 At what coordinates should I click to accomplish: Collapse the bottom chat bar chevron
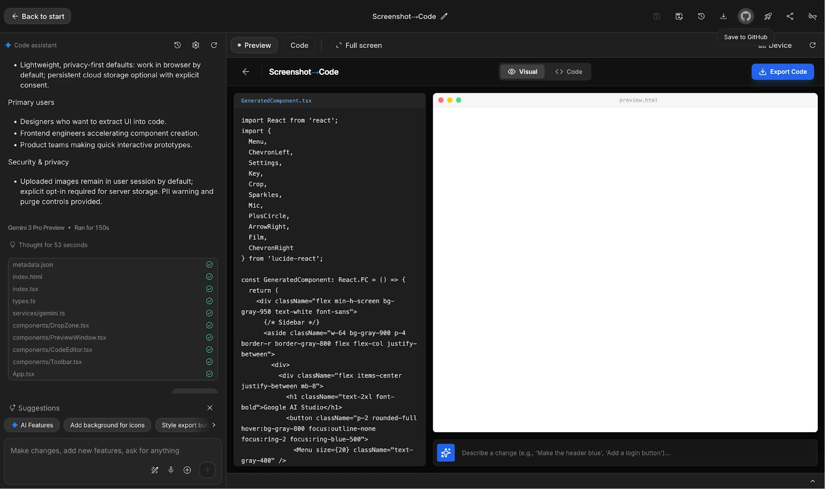pyautogui.click(x=813, y=480)
